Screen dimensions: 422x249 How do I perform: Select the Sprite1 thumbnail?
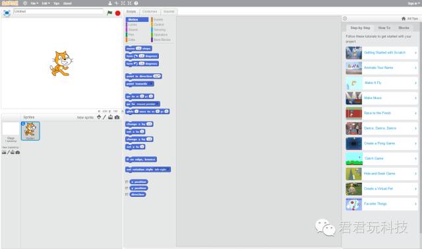tap(30, 131)
